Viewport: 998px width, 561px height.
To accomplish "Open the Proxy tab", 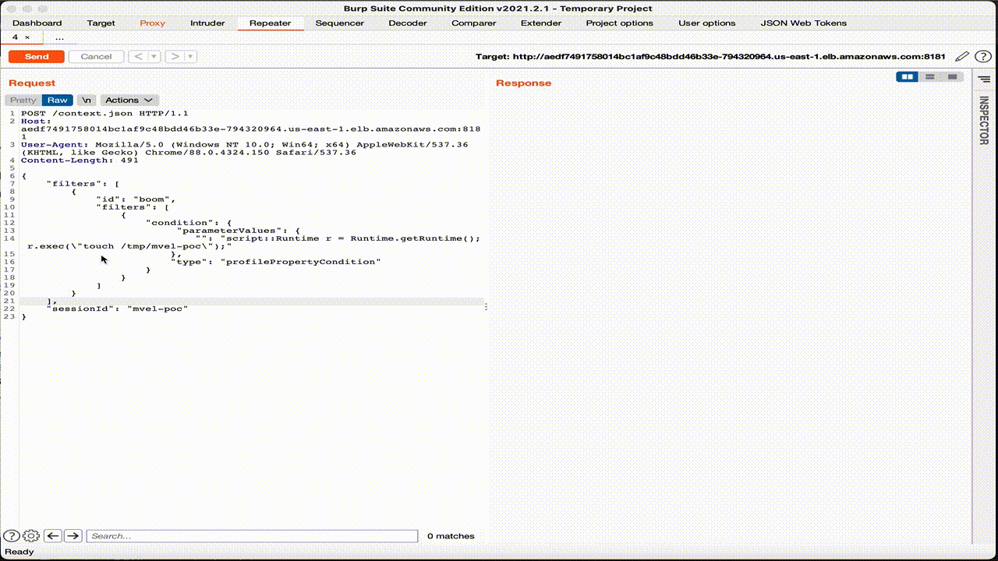I will pyautogui.click(x=152, y=23).
